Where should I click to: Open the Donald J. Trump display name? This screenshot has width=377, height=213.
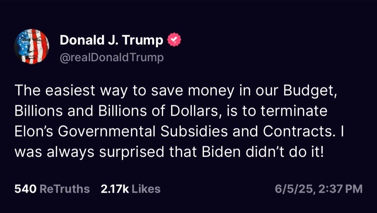point(111,40)
